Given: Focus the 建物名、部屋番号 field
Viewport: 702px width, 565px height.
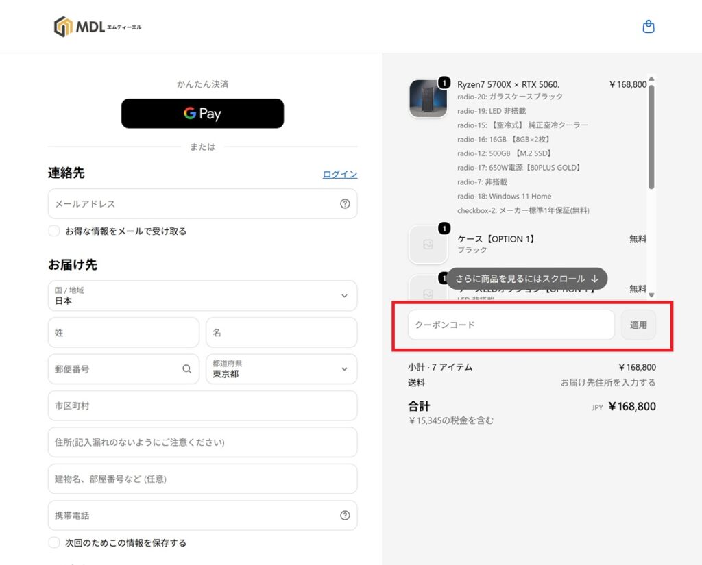Looking at the screenshot, I should click(202, 479).
